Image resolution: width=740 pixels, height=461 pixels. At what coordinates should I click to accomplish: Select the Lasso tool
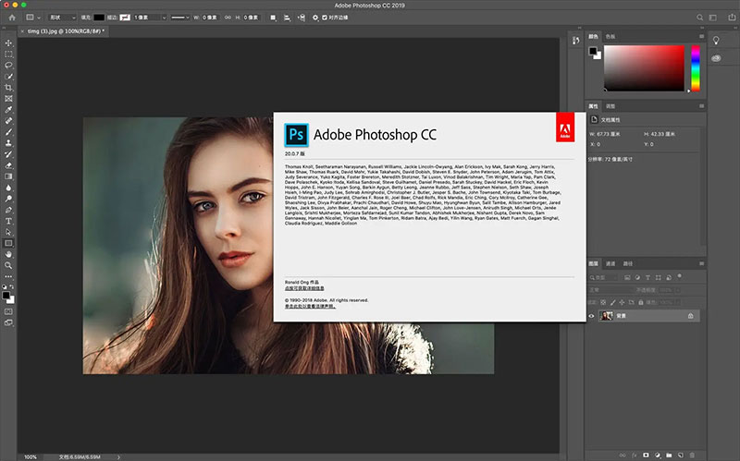pyautogui.click(x=9, y=66)
